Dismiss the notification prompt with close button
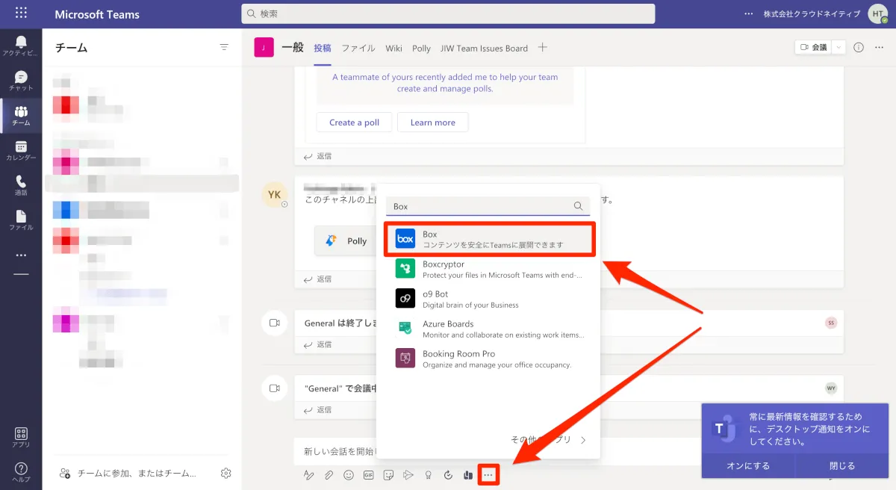The width and height of the screenshot is (896, 490). [842, 465]
